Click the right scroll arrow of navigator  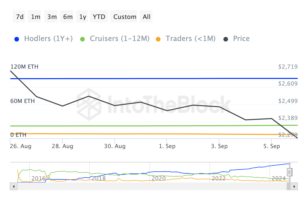click(295, 186)
